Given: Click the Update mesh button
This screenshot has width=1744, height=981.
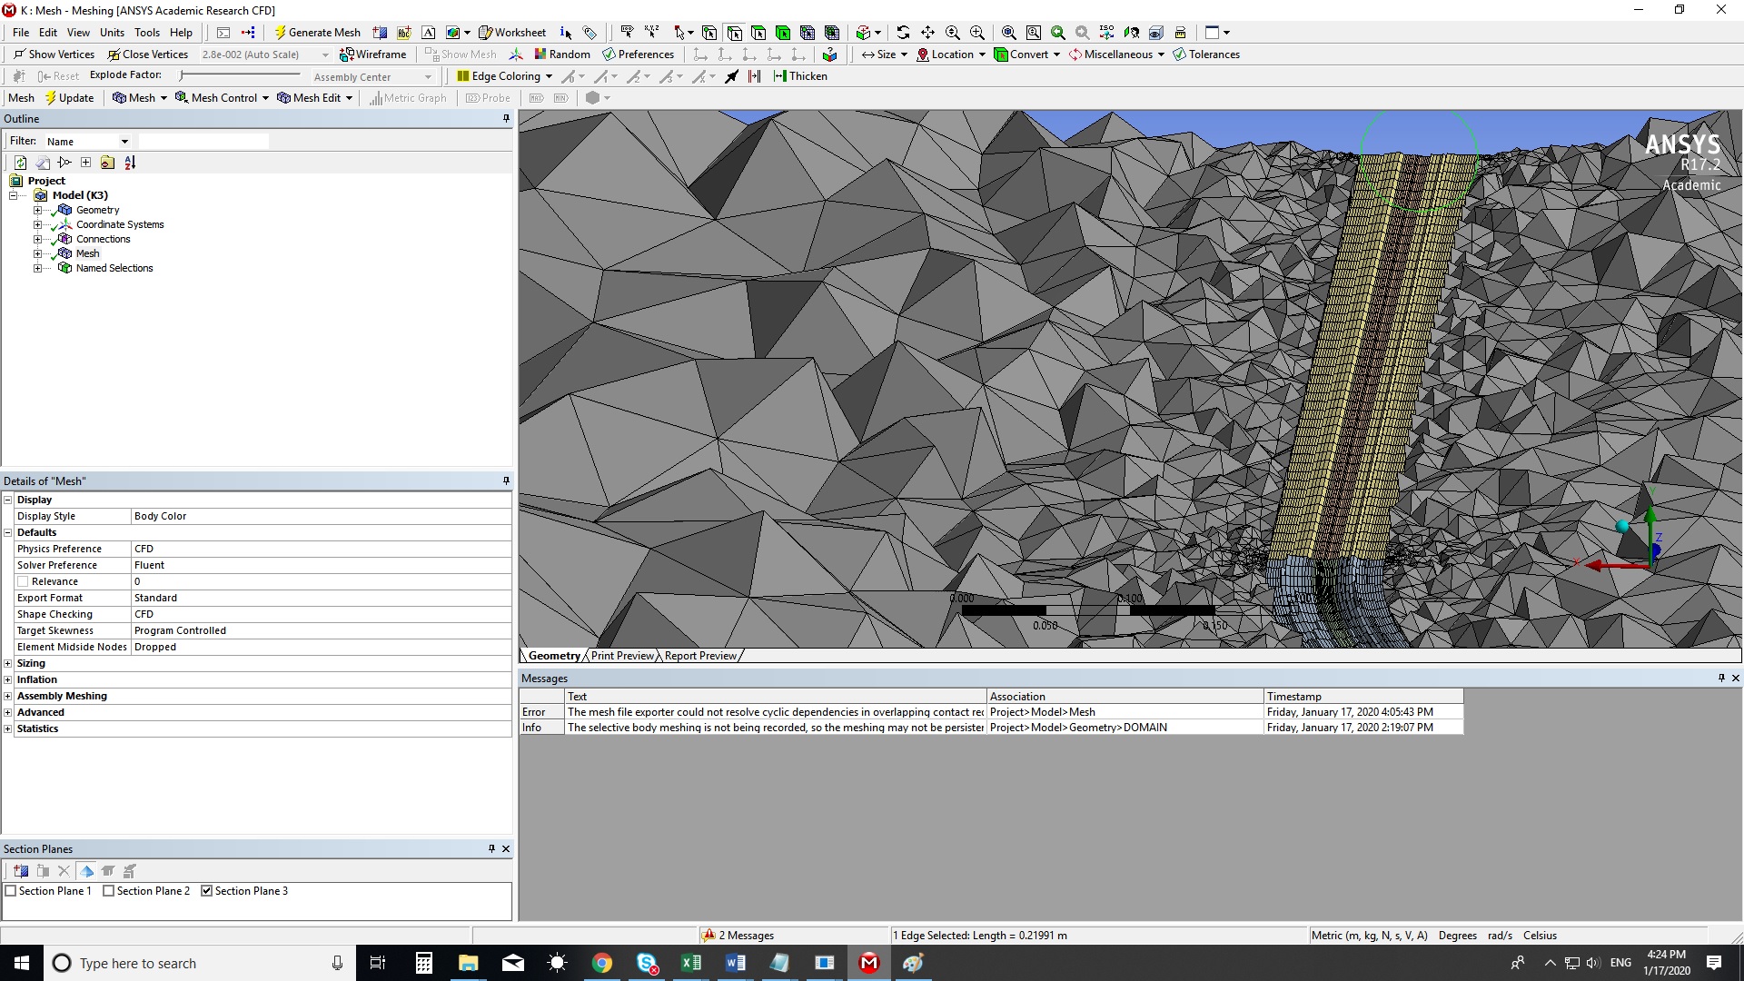Looking at the screenshot, I should (x=69, y=98).
